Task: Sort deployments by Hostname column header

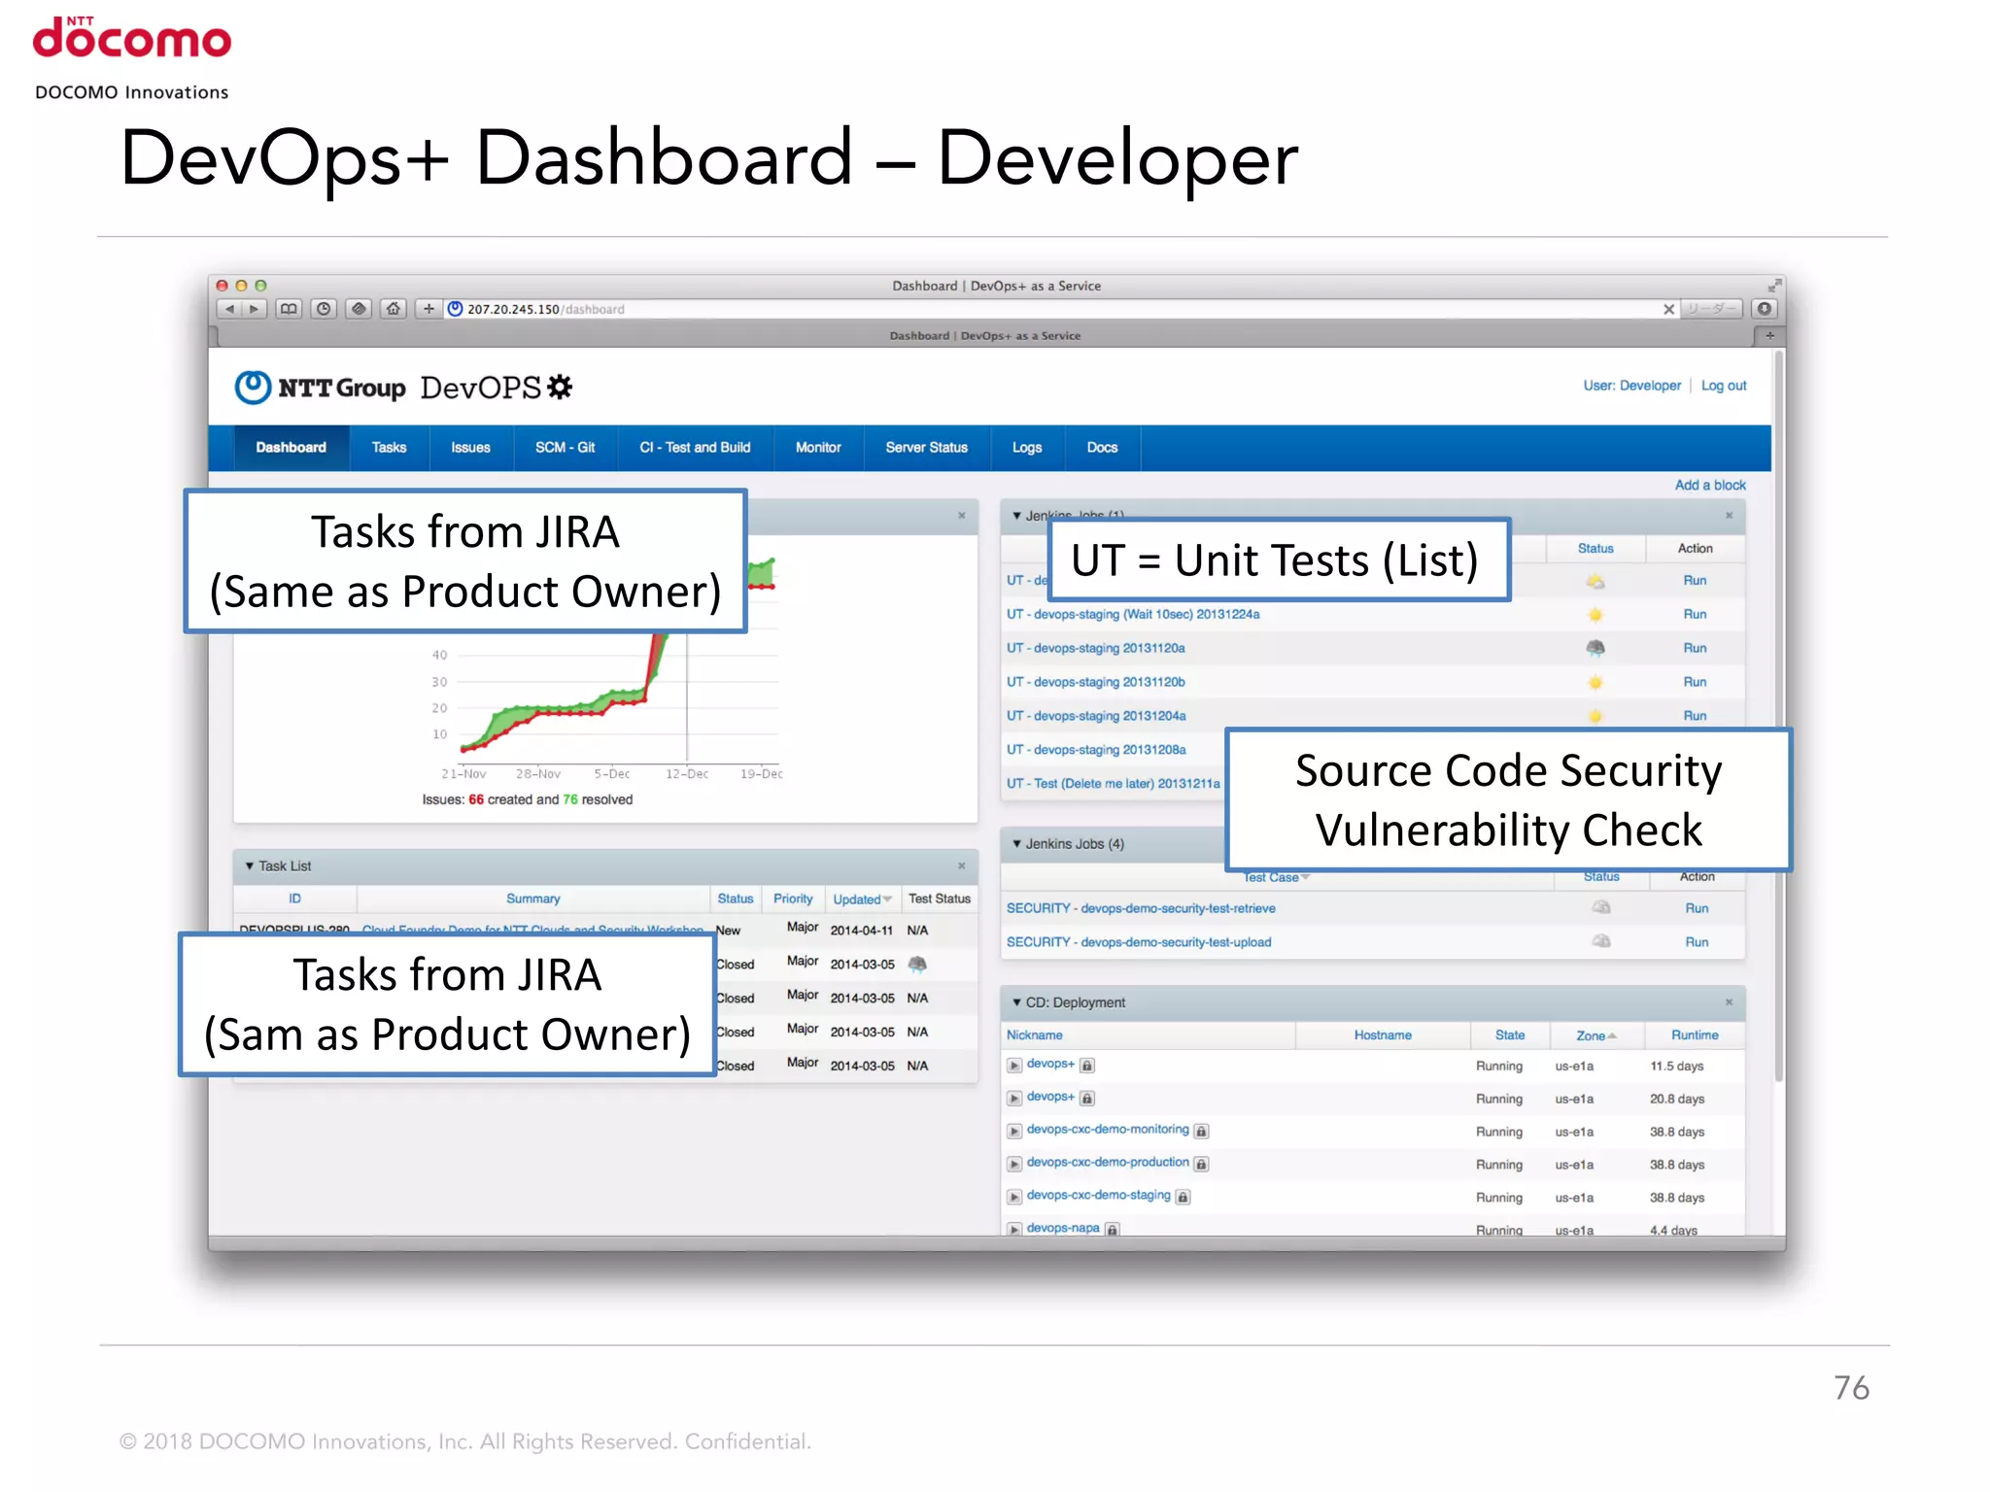Action: (x=1383, y=1035)
